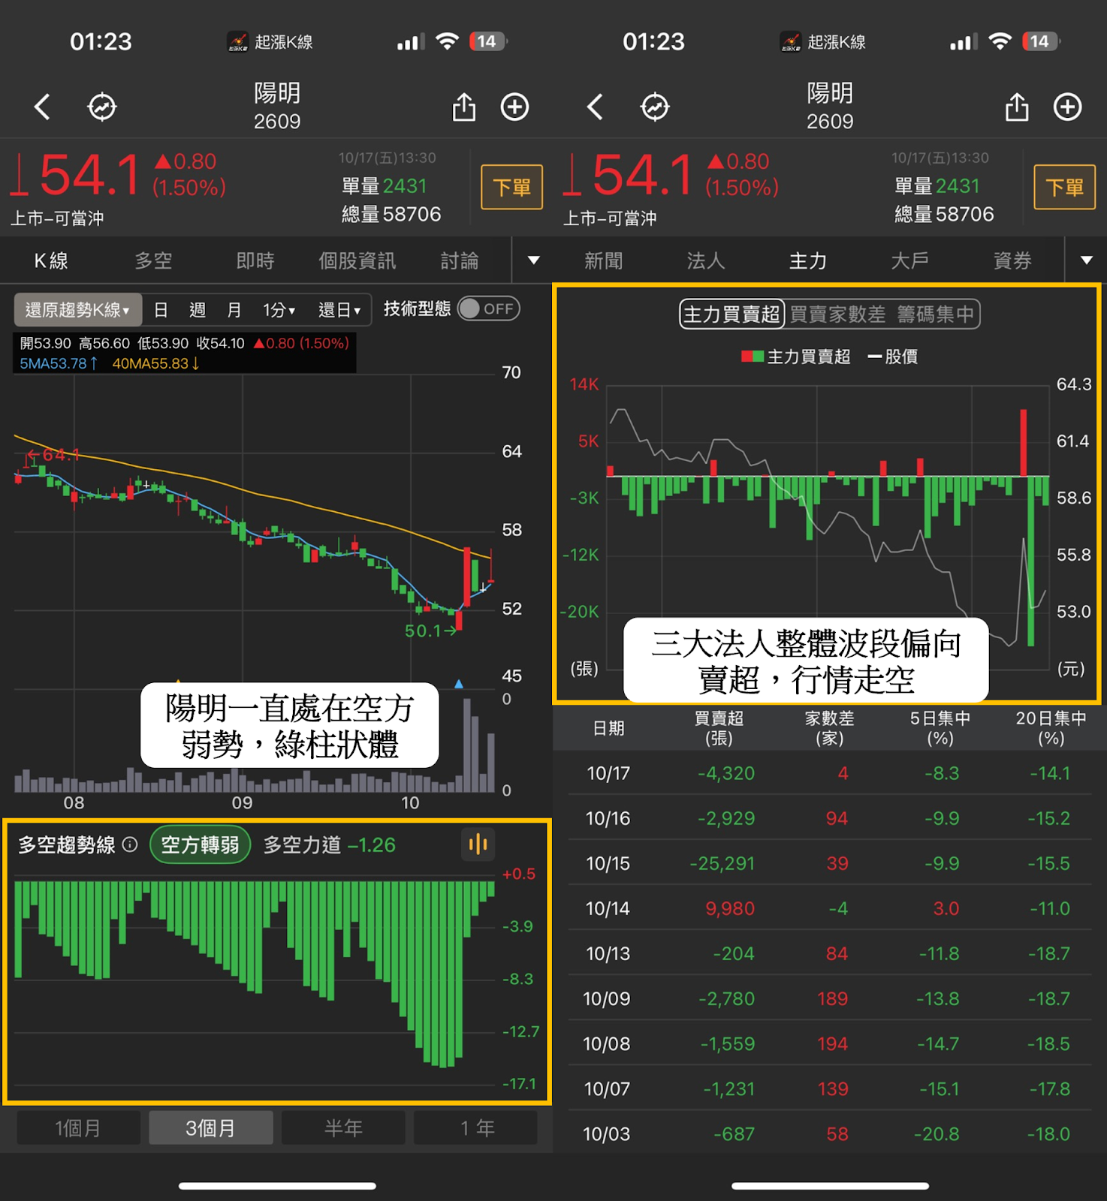This screenshot has width=1107, height=1201.
Task: Tap the 5日集中(%) column header
Action: 940,728
